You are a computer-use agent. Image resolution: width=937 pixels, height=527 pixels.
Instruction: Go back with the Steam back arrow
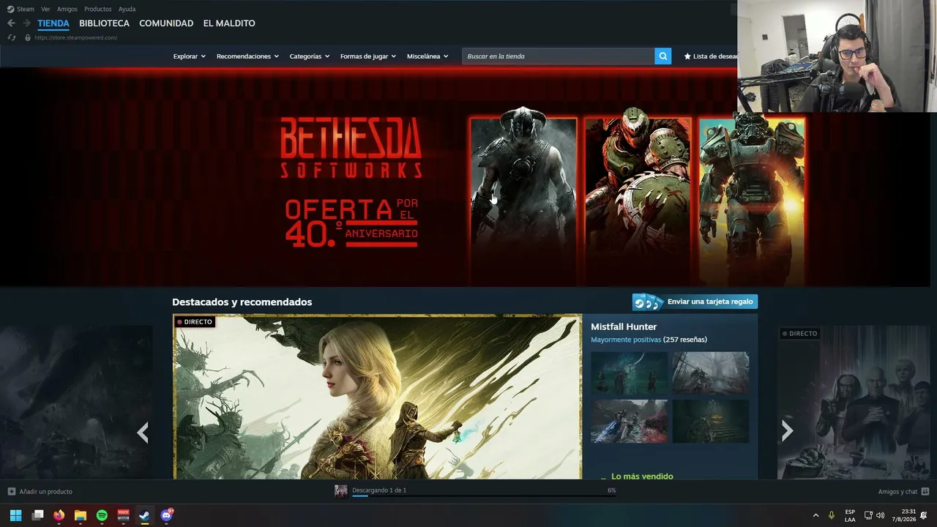click(x=11, y=23)
